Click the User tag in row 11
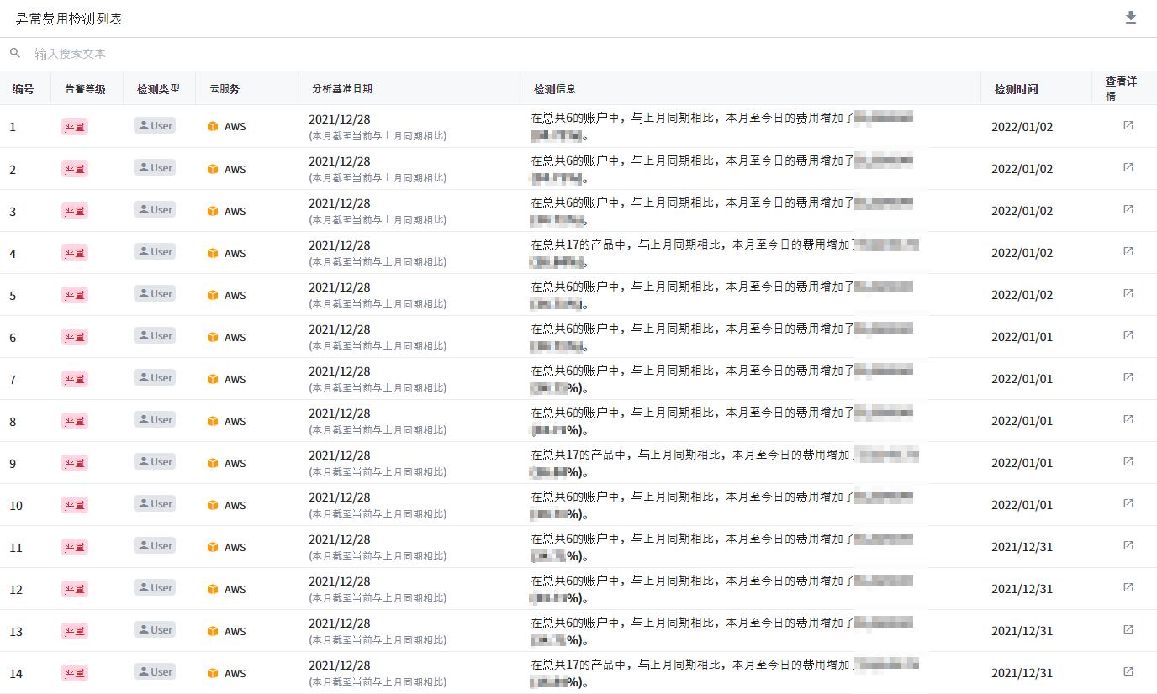This screenshot has height=694, width=1157. click(155, 545)
